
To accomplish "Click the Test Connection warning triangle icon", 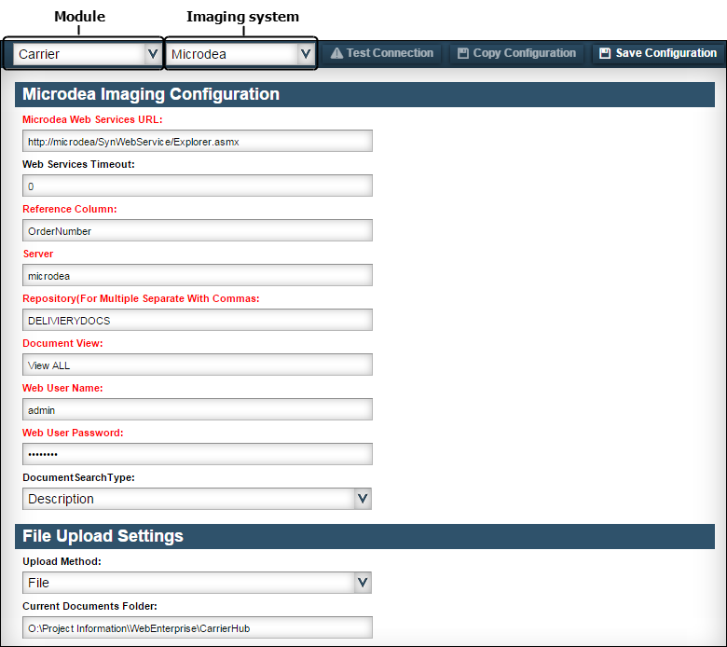I will point(336,53).
